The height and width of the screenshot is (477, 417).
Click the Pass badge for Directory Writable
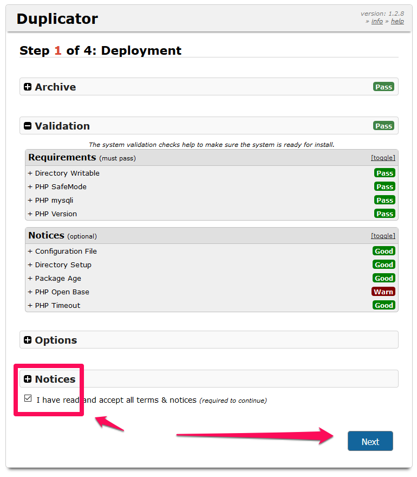pos(385,173)
